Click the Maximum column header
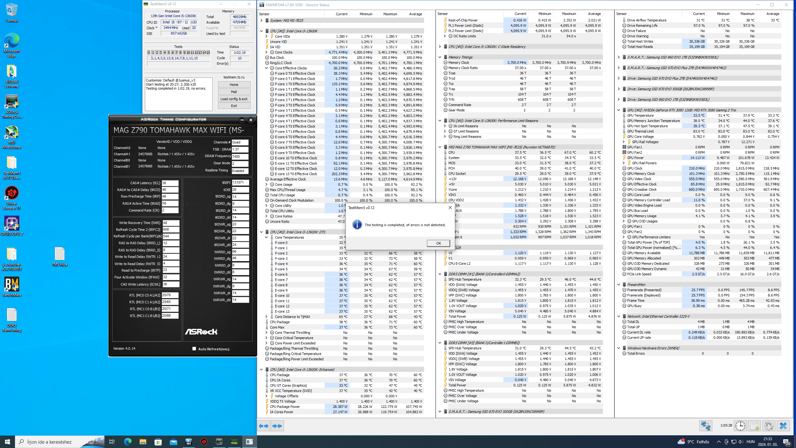This screenshot has height=448, width=796. point(390,14)
